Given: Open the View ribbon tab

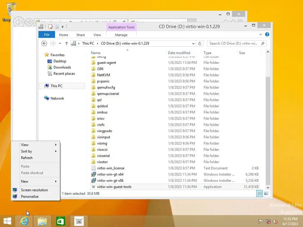Looking at the screenshot, I should 97,35.
